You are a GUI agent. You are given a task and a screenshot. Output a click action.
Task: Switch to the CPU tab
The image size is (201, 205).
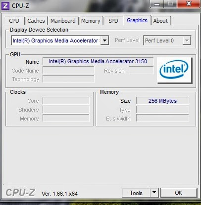point(14,21)
